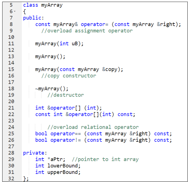The height and width of the screenshot is (182, 188).
Task: Click line number 25 in the gutter
Action: (x=11, y=134)
